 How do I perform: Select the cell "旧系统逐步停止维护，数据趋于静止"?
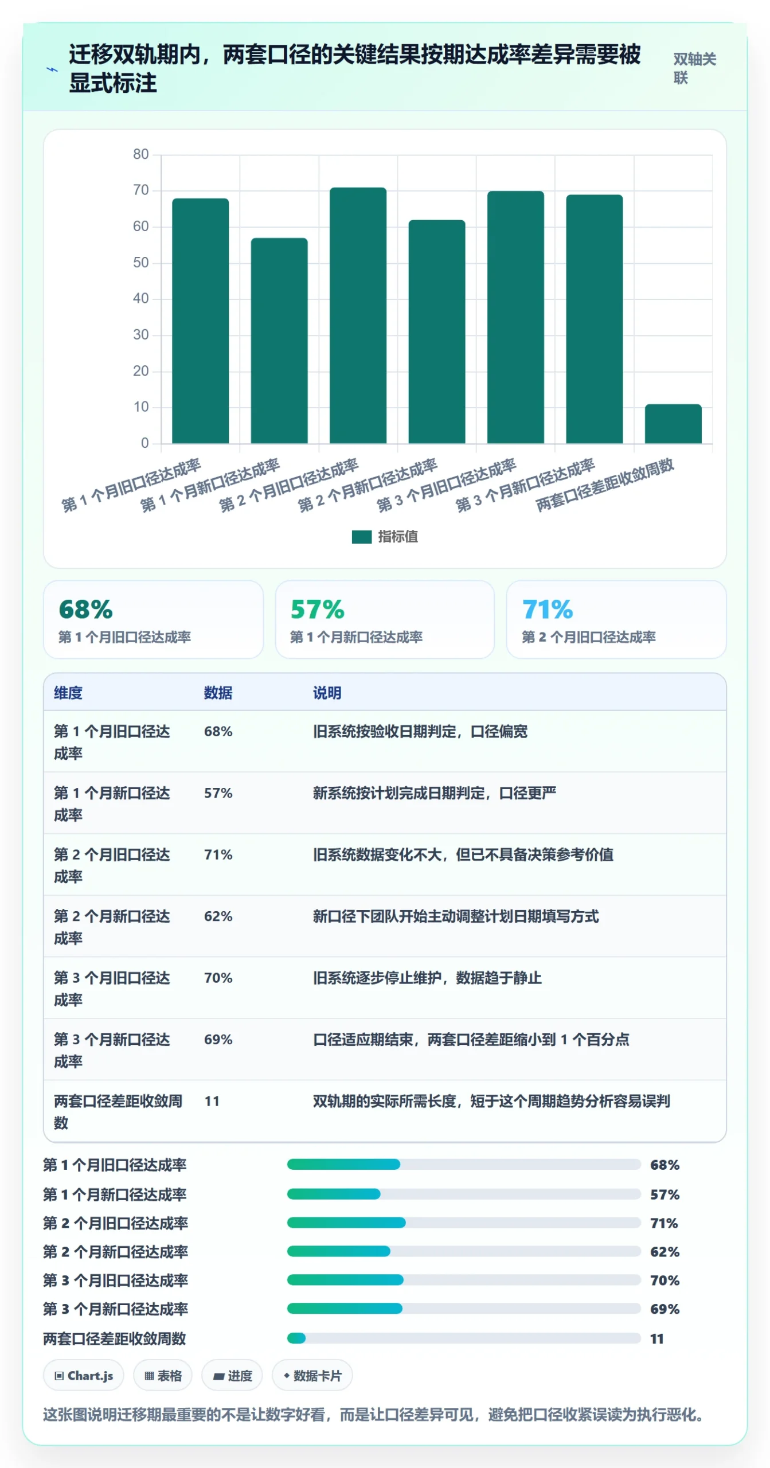[427, 978]
